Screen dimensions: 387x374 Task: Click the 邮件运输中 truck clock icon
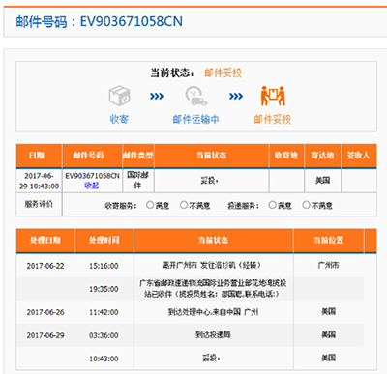[x=195, y=96]
